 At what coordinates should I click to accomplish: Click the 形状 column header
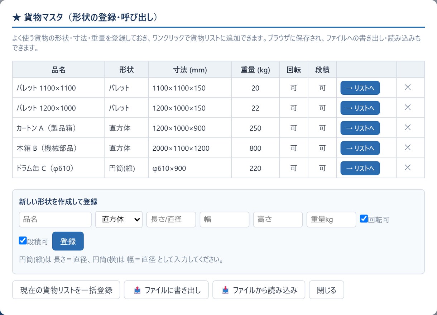126,70
